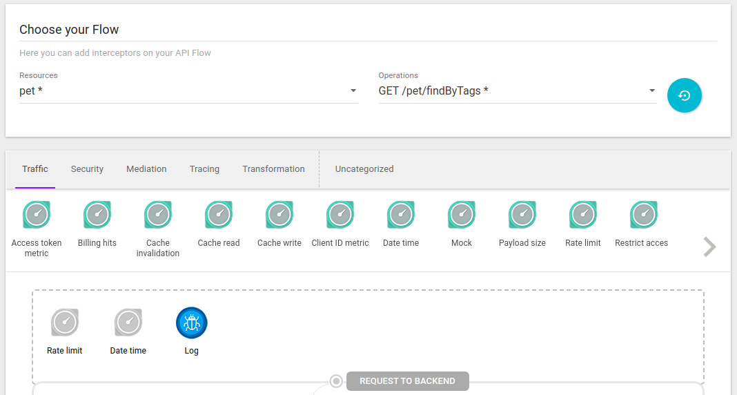Viewport: 737px width, 395px height.
Task: Go to the Uncategorized tab
Action: pos(364,169)
